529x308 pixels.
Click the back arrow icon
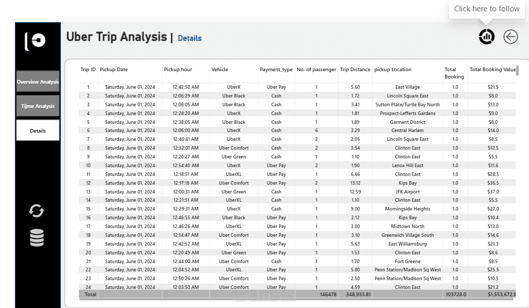pos(510,37)
